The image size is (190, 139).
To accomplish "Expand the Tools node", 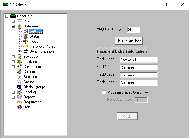I will pyautogui.click(x=19, y=41).
